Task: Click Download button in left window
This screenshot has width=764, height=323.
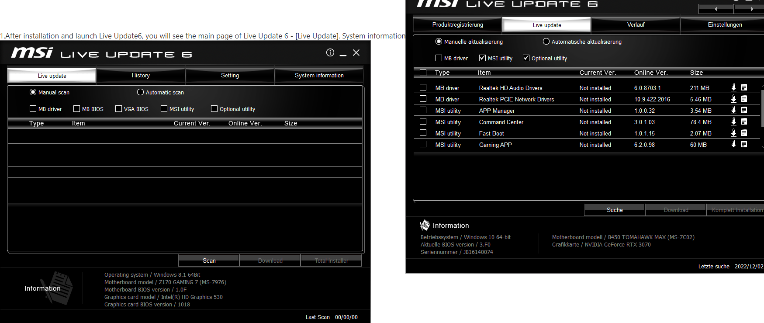Action: pyautogui.click(x=270, y=260)
